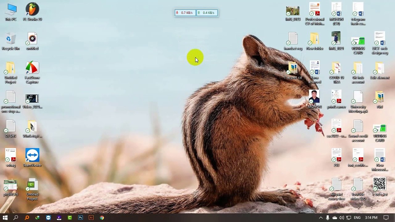Select the Rana ahamed Word document
Image resolution: width=395 pixels, height=222 pixels.
(314, 72)
